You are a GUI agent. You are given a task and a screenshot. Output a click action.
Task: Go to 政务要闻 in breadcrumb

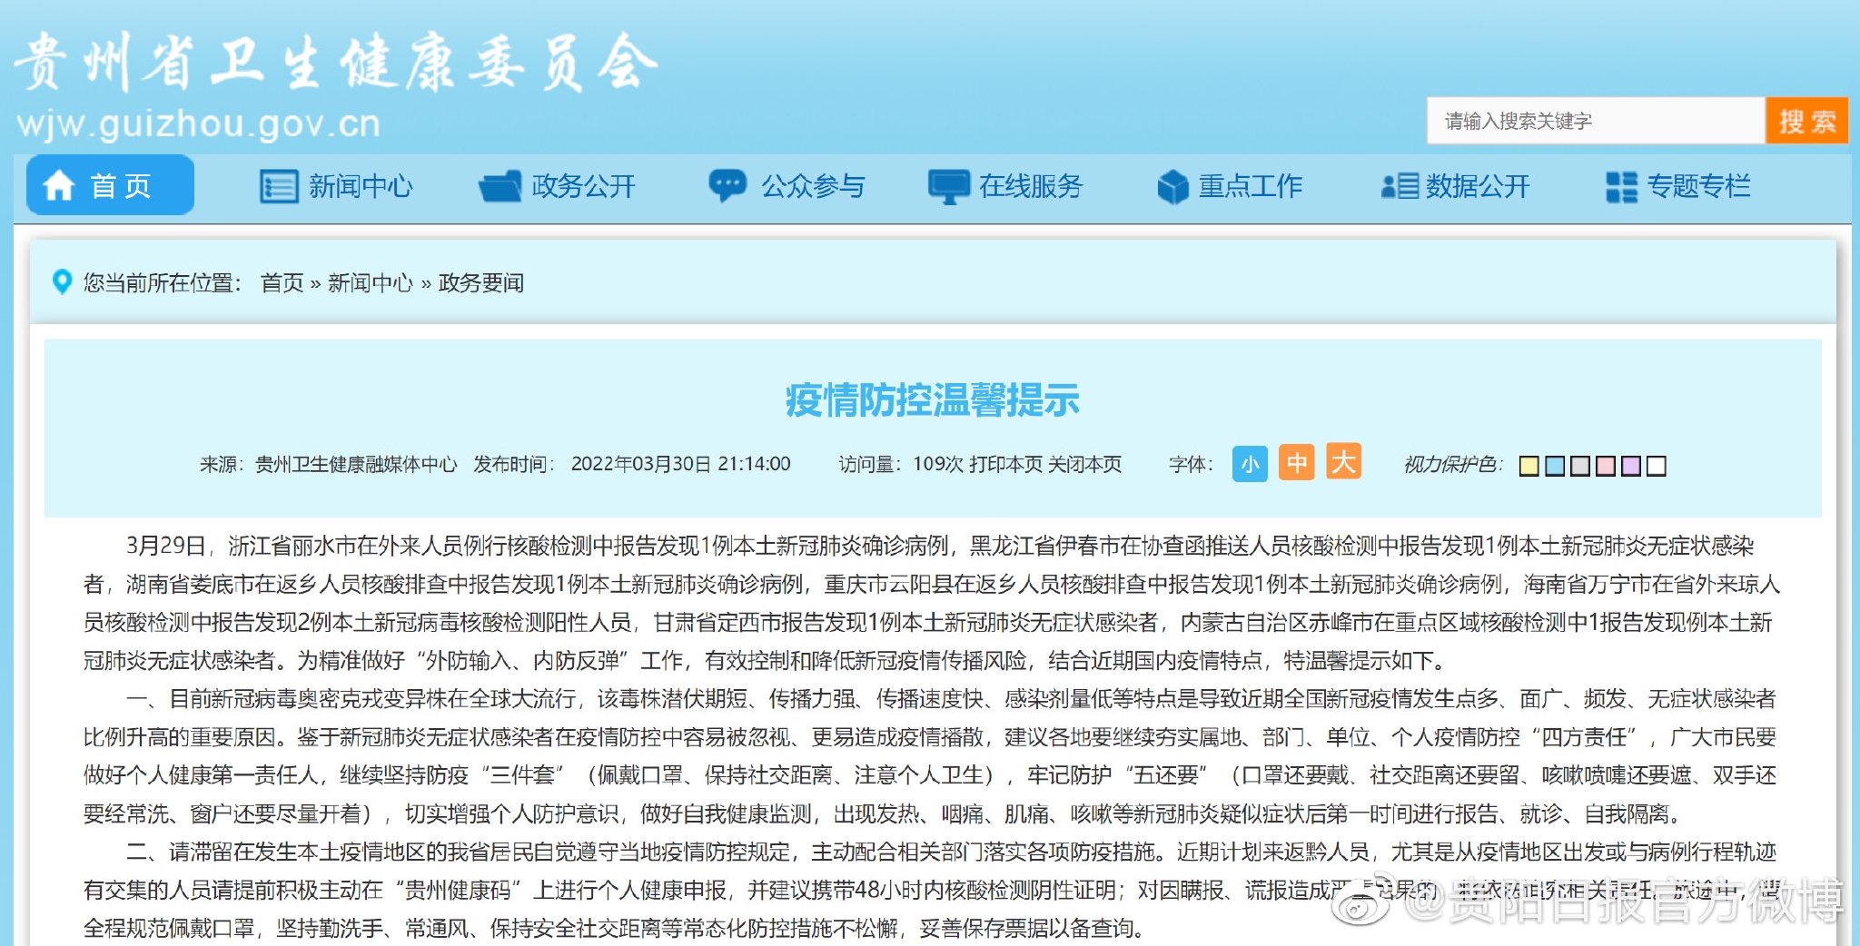pyautogui.click(x=480, y=283)
